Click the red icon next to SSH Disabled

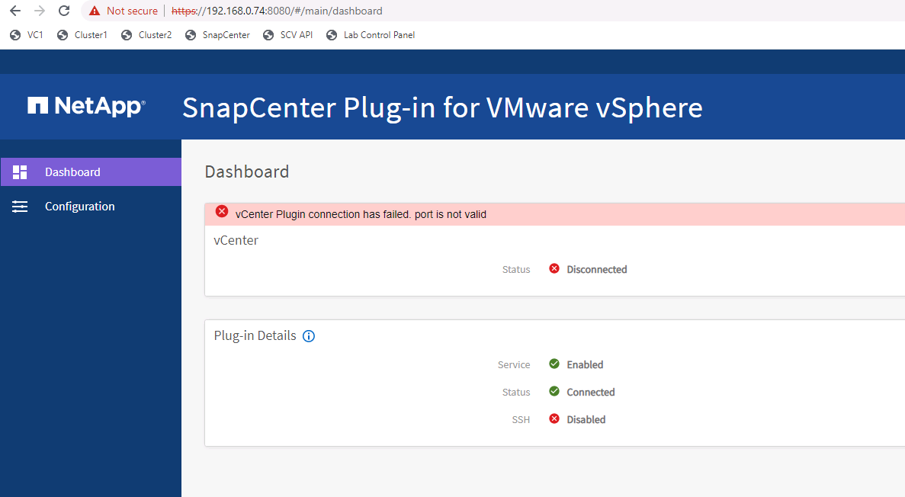coord(554,418)
